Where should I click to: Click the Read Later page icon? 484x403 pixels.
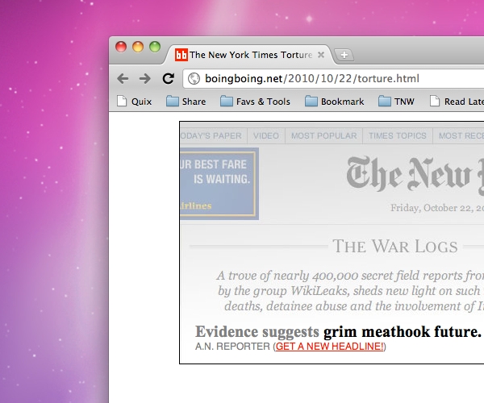pyautogui.click(x=435, y=101)
